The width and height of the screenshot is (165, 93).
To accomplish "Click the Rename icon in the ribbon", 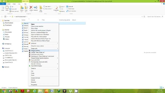I will coord(36,7).
